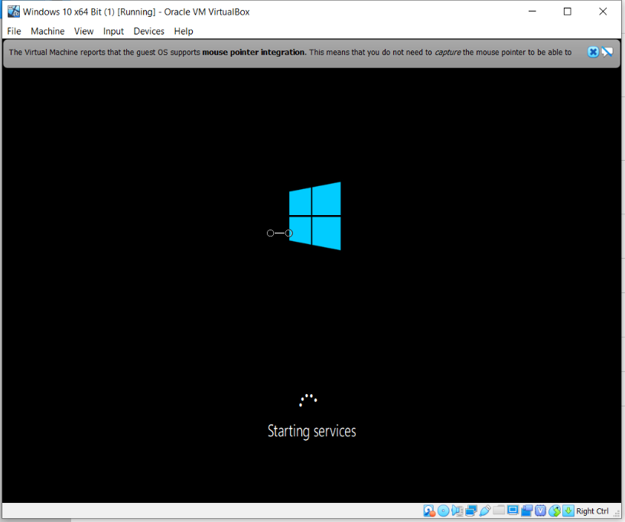Dismiss the mouse integration notification message
The image size is (625, 522).
coord(593,51)
